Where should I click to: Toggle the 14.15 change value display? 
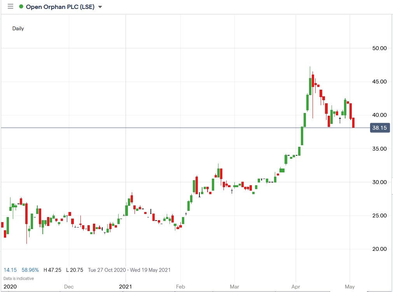(x=9, y=269)
